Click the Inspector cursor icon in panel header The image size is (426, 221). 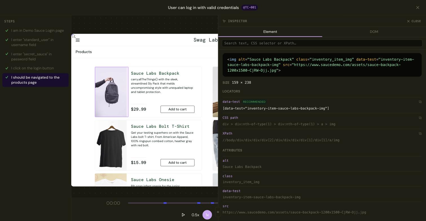224,21
